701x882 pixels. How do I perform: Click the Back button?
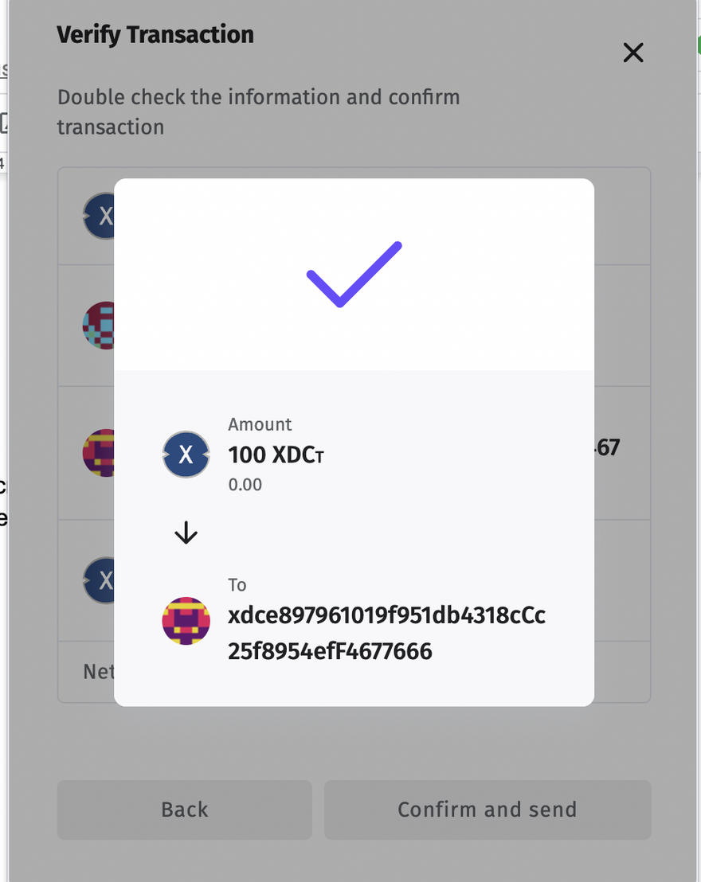[184, 810]
